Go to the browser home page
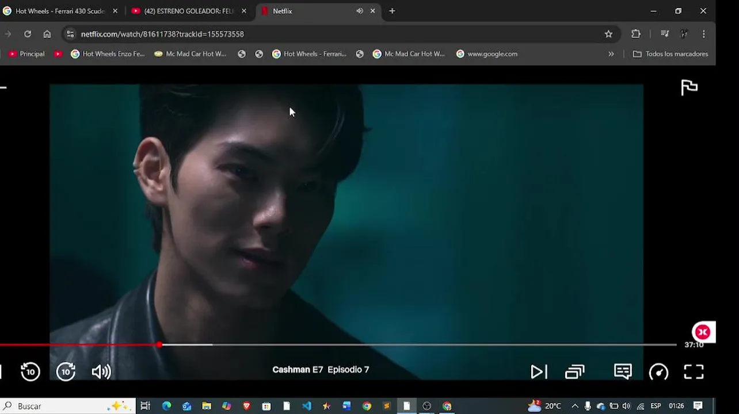Image resolution: width=739 pixels, height=414 pixels. 47,34
